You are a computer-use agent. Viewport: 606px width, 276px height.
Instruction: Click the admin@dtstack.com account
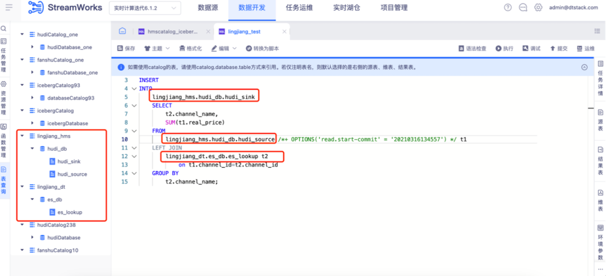coord(573,7)
